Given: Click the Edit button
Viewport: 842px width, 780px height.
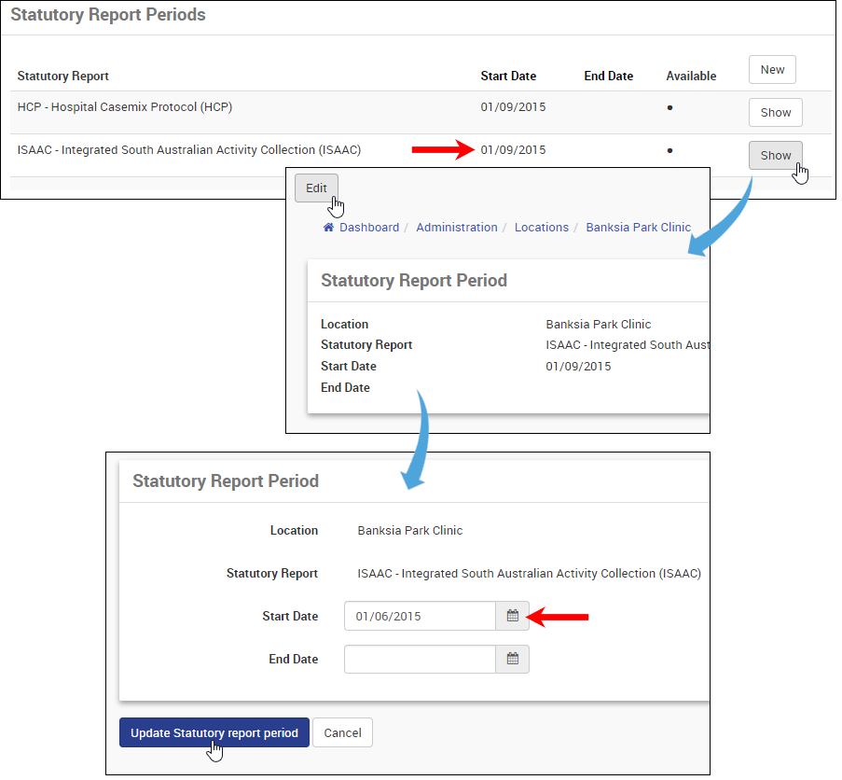Looking at the screenshot, I should pyautogui.click(x=316, y=188).
